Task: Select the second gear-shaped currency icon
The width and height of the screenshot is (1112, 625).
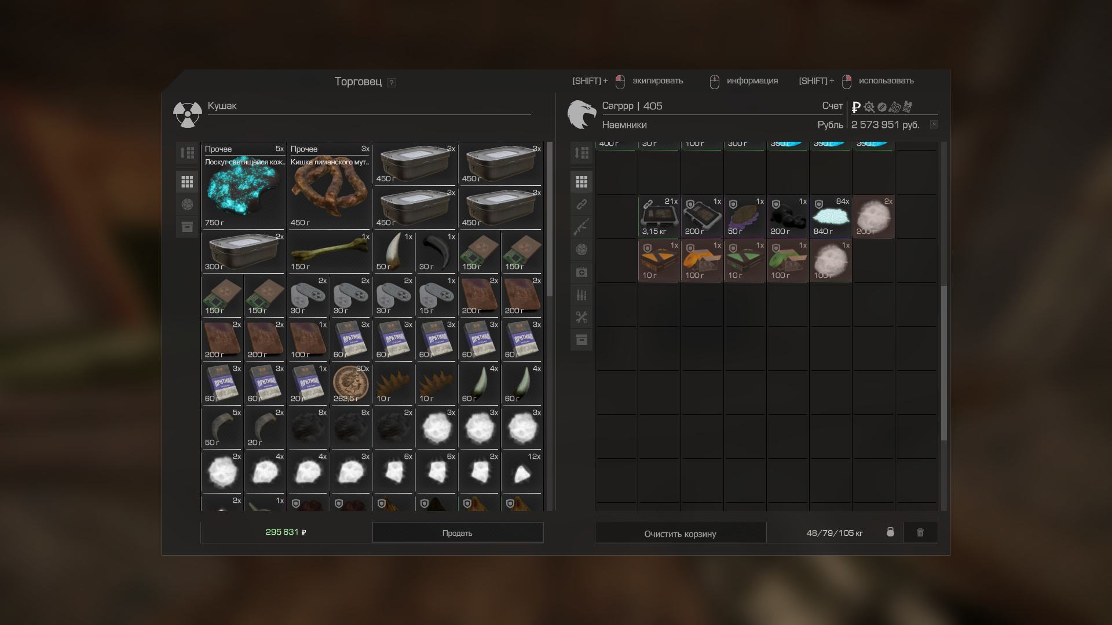Action: pyautogui.click(x=869, y=107)
